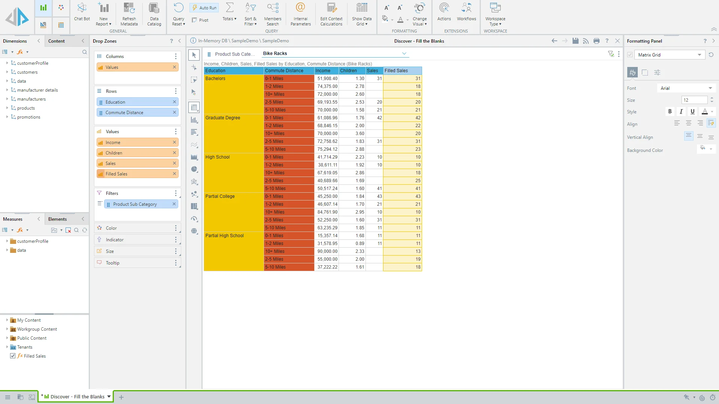The height and width of the screenshot is (404, 719).
Task: Open the Bike Racks filter dropdown
Action: [404, 53]
